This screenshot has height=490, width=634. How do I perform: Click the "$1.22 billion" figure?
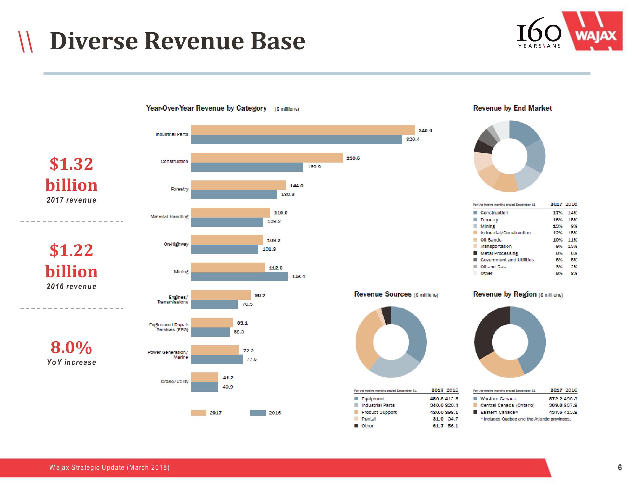tap(71, 261)
